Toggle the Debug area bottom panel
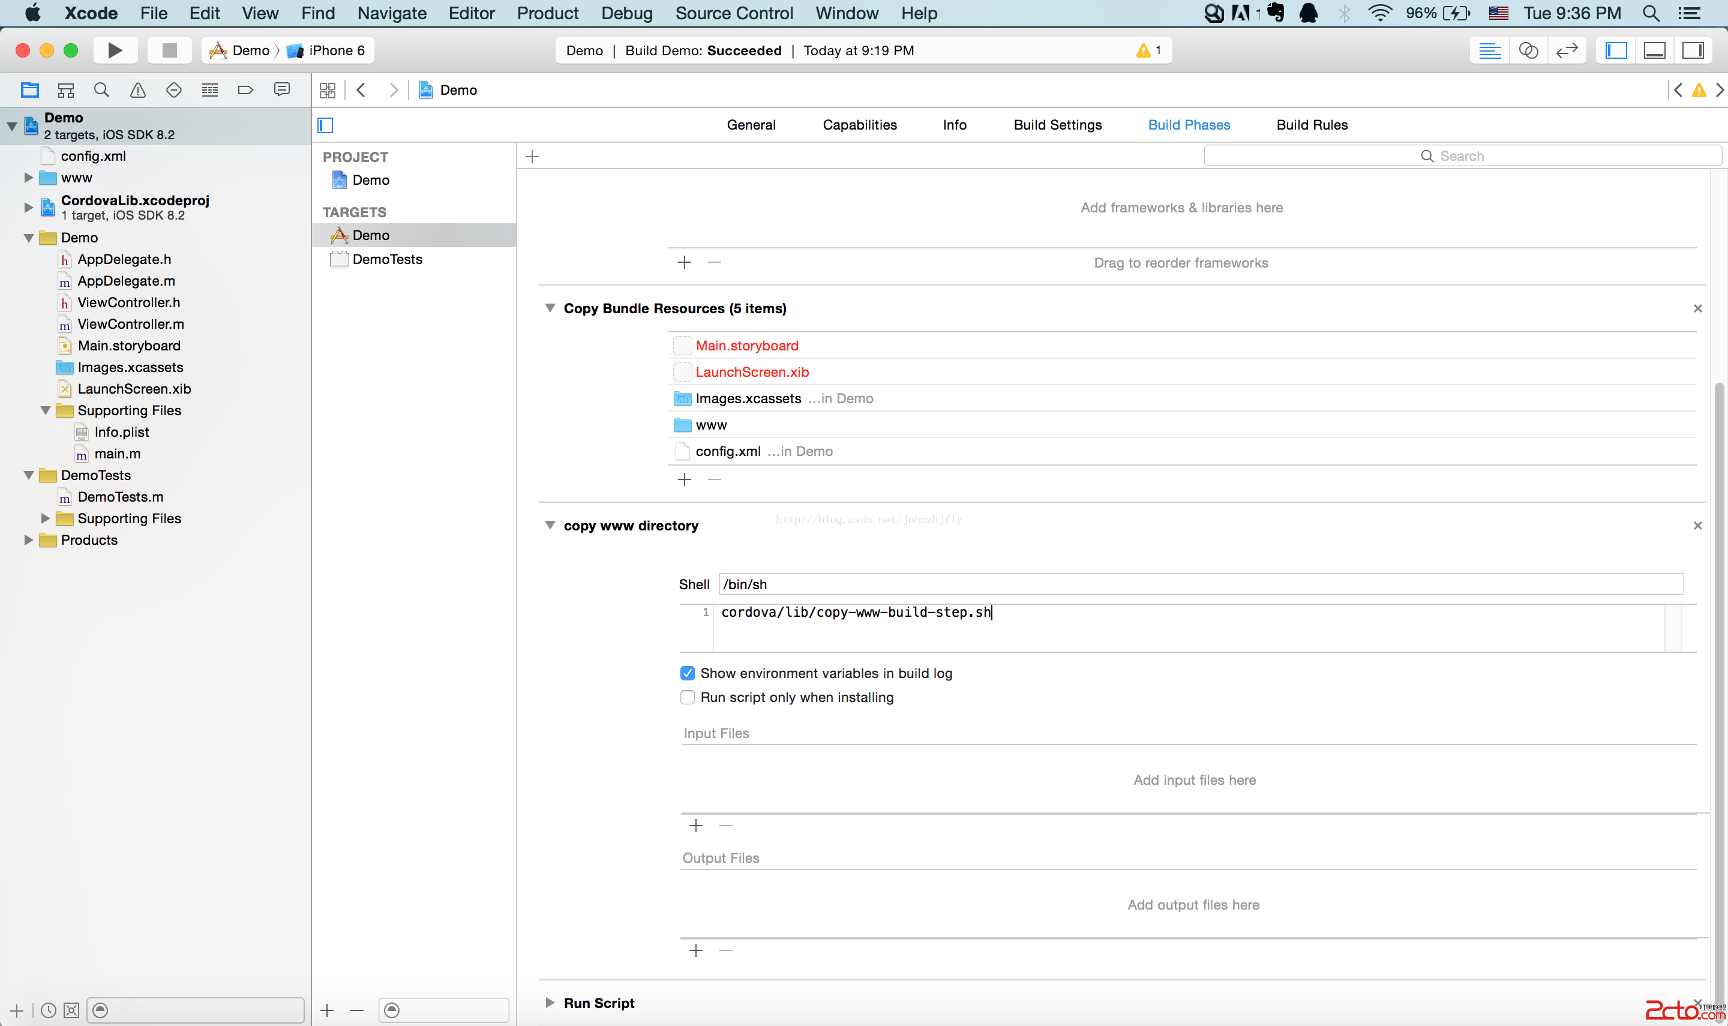This screenshot has height=1026, width=1728. (1654, 50)
